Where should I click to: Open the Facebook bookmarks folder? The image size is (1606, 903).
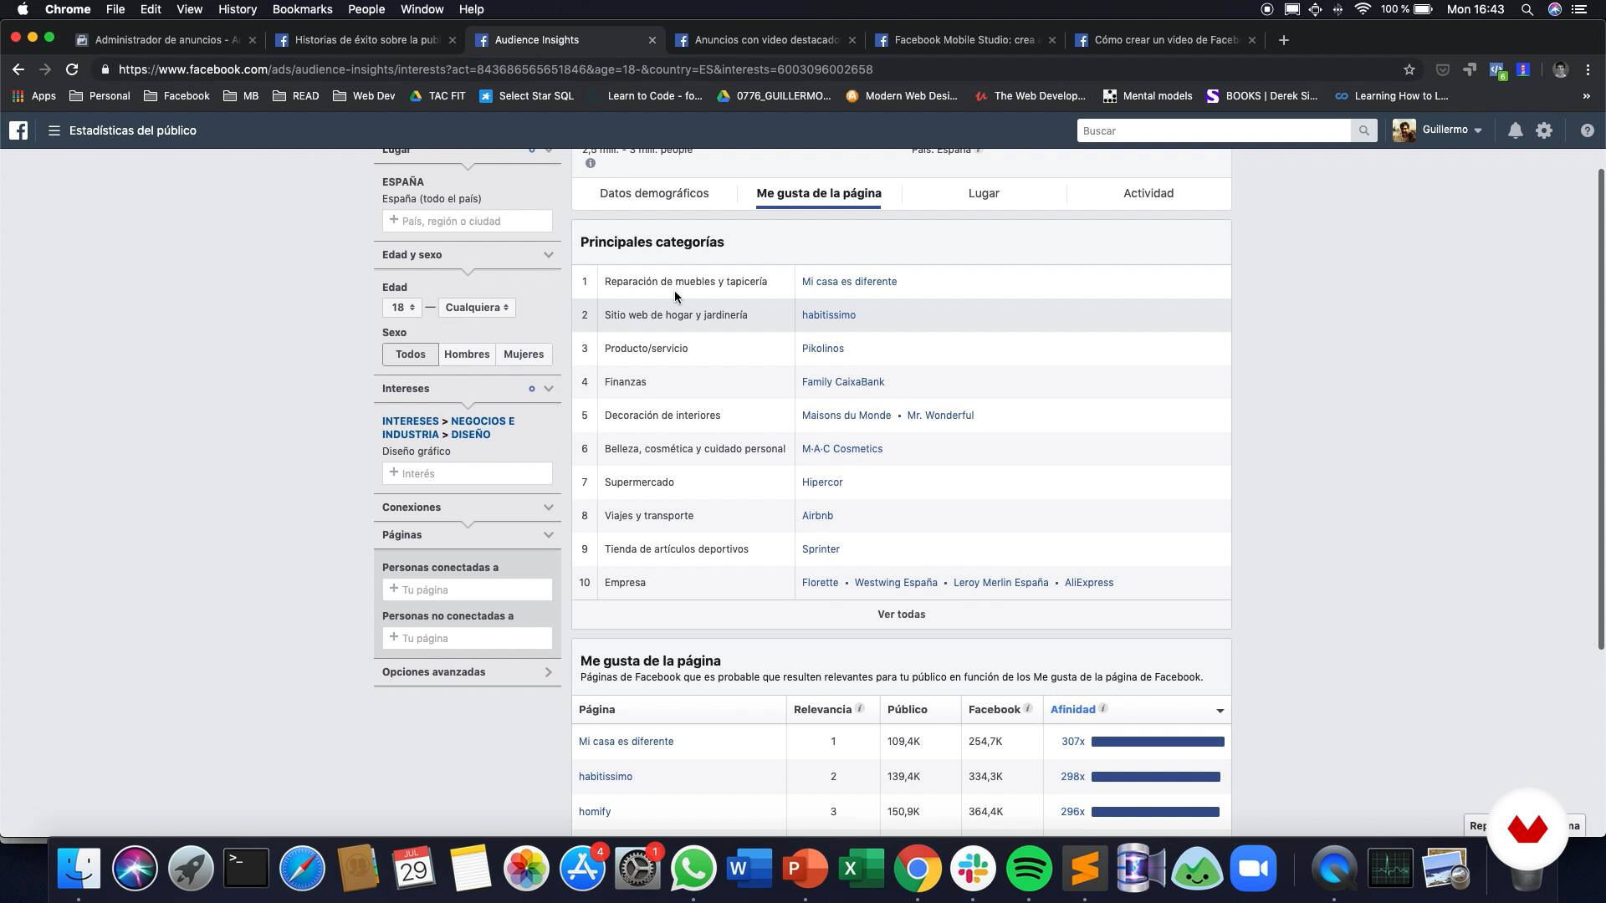176,96
